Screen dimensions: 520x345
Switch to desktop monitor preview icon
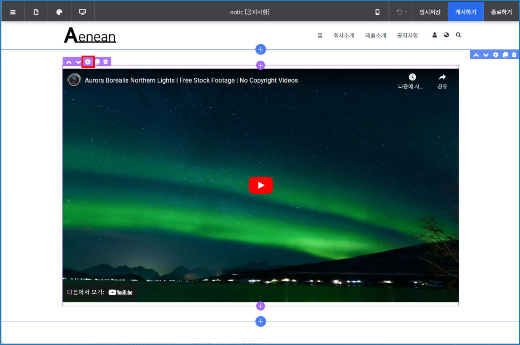point(83,12)
